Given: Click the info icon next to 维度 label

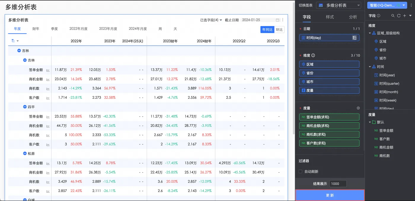Looking at the screenshot, I should coord(313,55).
